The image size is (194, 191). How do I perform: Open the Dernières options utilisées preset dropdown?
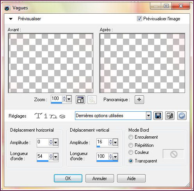148,116
